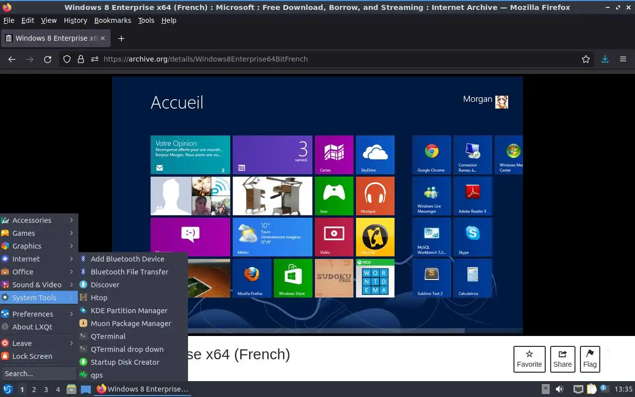Open the Bookmarks menu
This screenshot has width=635, height=397.
click(113, 20)
